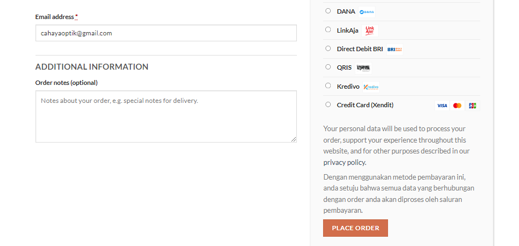Grab the Order notes resize handle
This screenshot has width=519, height=246.
pyautogui.click(x=294, y=139)
